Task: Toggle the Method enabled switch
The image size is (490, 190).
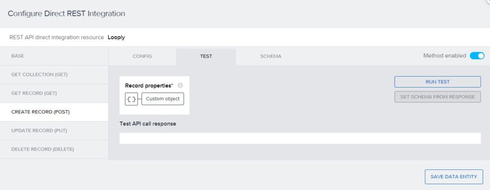Action: click(x=477, y=56)
